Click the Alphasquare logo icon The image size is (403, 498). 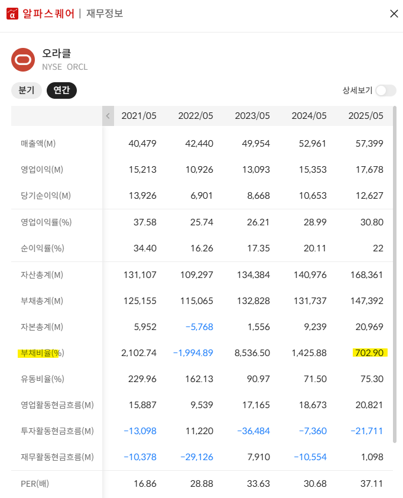[12, 14]
